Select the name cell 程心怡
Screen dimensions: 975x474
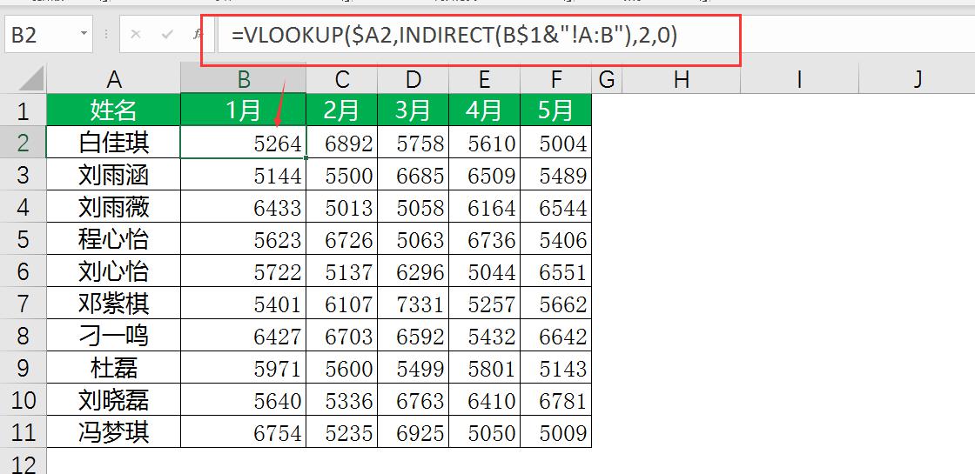113,239
